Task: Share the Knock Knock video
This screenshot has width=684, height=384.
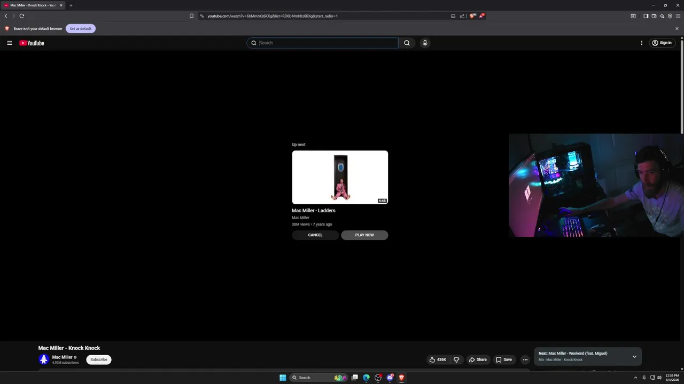Action: pos(478,359)
